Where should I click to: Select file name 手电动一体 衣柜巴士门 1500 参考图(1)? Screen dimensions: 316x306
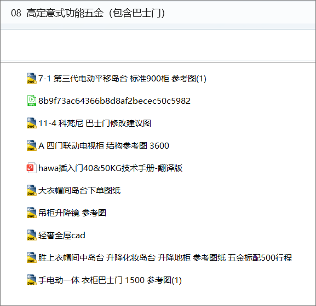click(x=110, y=280)
